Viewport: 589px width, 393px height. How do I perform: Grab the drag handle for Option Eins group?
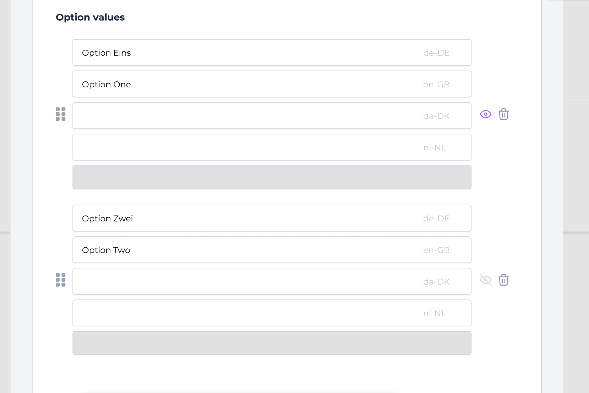61,114
